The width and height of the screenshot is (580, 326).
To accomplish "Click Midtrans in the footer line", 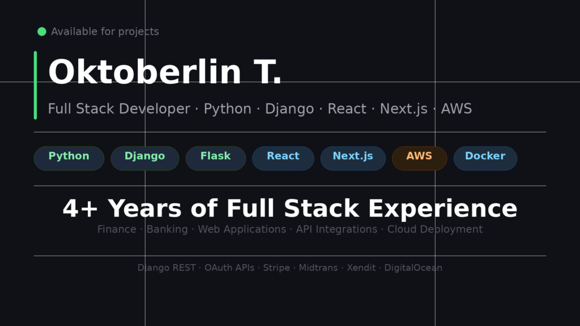I will click(318, 268).
